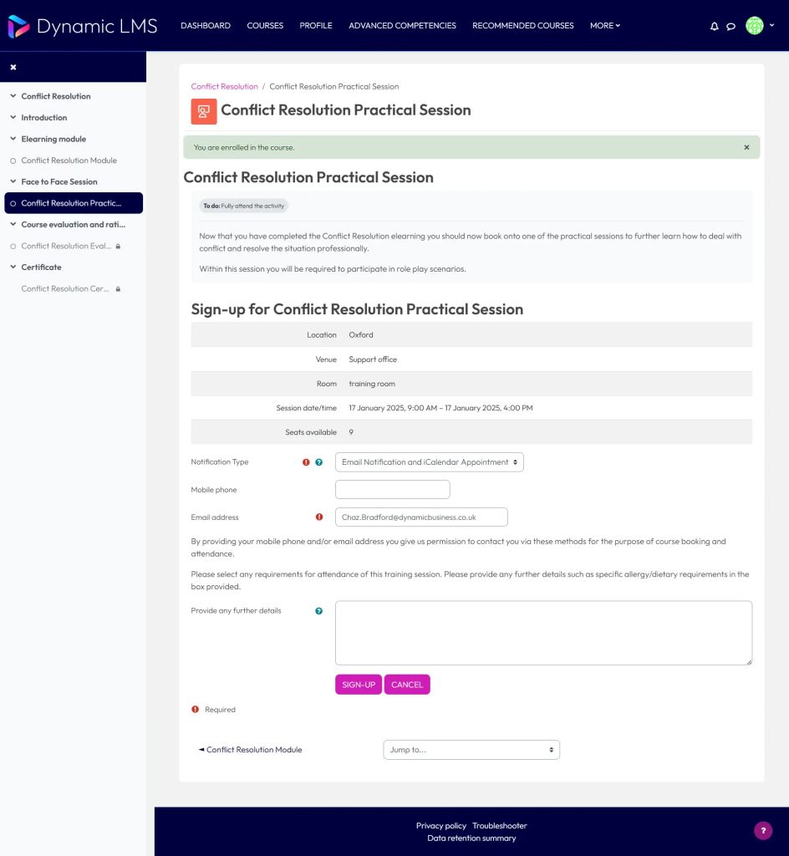Click the face-to-face activity icon by title
The width and height of the screenshot is (789, 856).
204,111
